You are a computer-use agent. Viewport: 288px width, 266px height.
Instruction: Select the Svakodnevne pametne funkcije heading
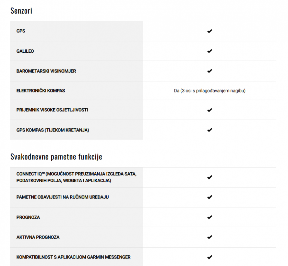coord(56,157)
